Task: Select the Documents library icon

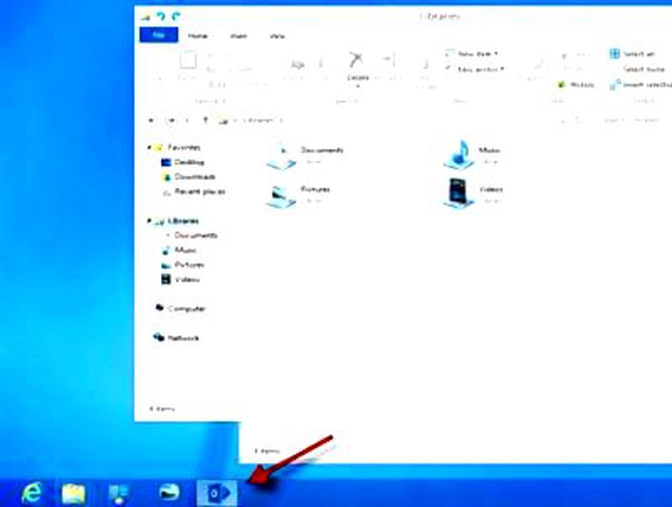Action: pos(282,155)
